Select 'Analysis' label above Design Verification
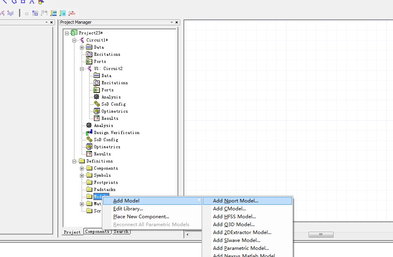Image resolution: width=393 pixels, height=257 pixels. [x=103, y=125]
